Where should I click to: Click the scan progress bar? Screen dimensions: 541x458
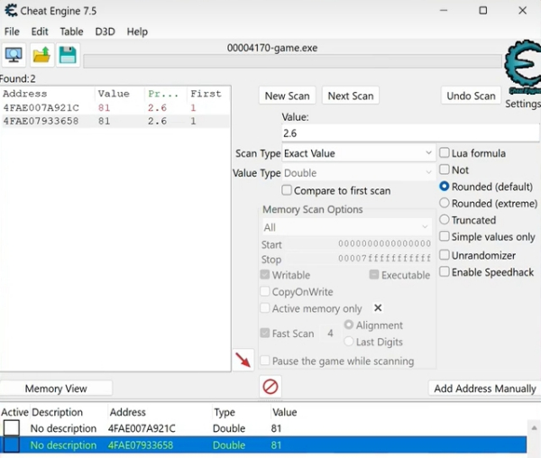coord(292,61)
